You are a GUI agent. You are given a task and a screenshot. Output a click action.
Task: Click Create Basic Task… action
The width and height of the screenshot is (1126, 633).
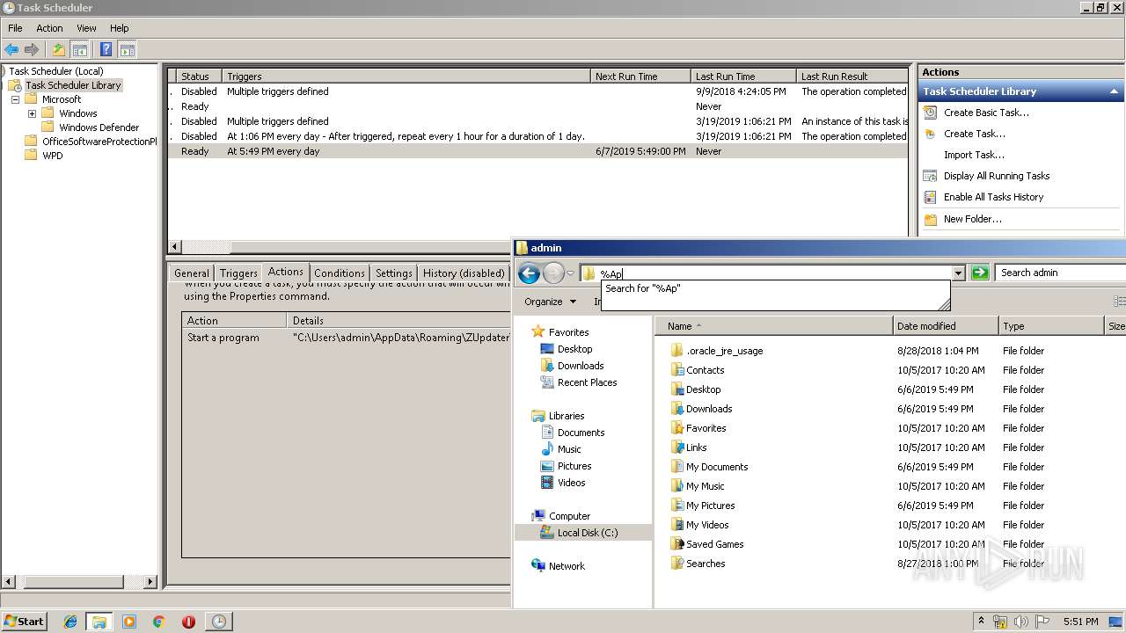point(986,113)
